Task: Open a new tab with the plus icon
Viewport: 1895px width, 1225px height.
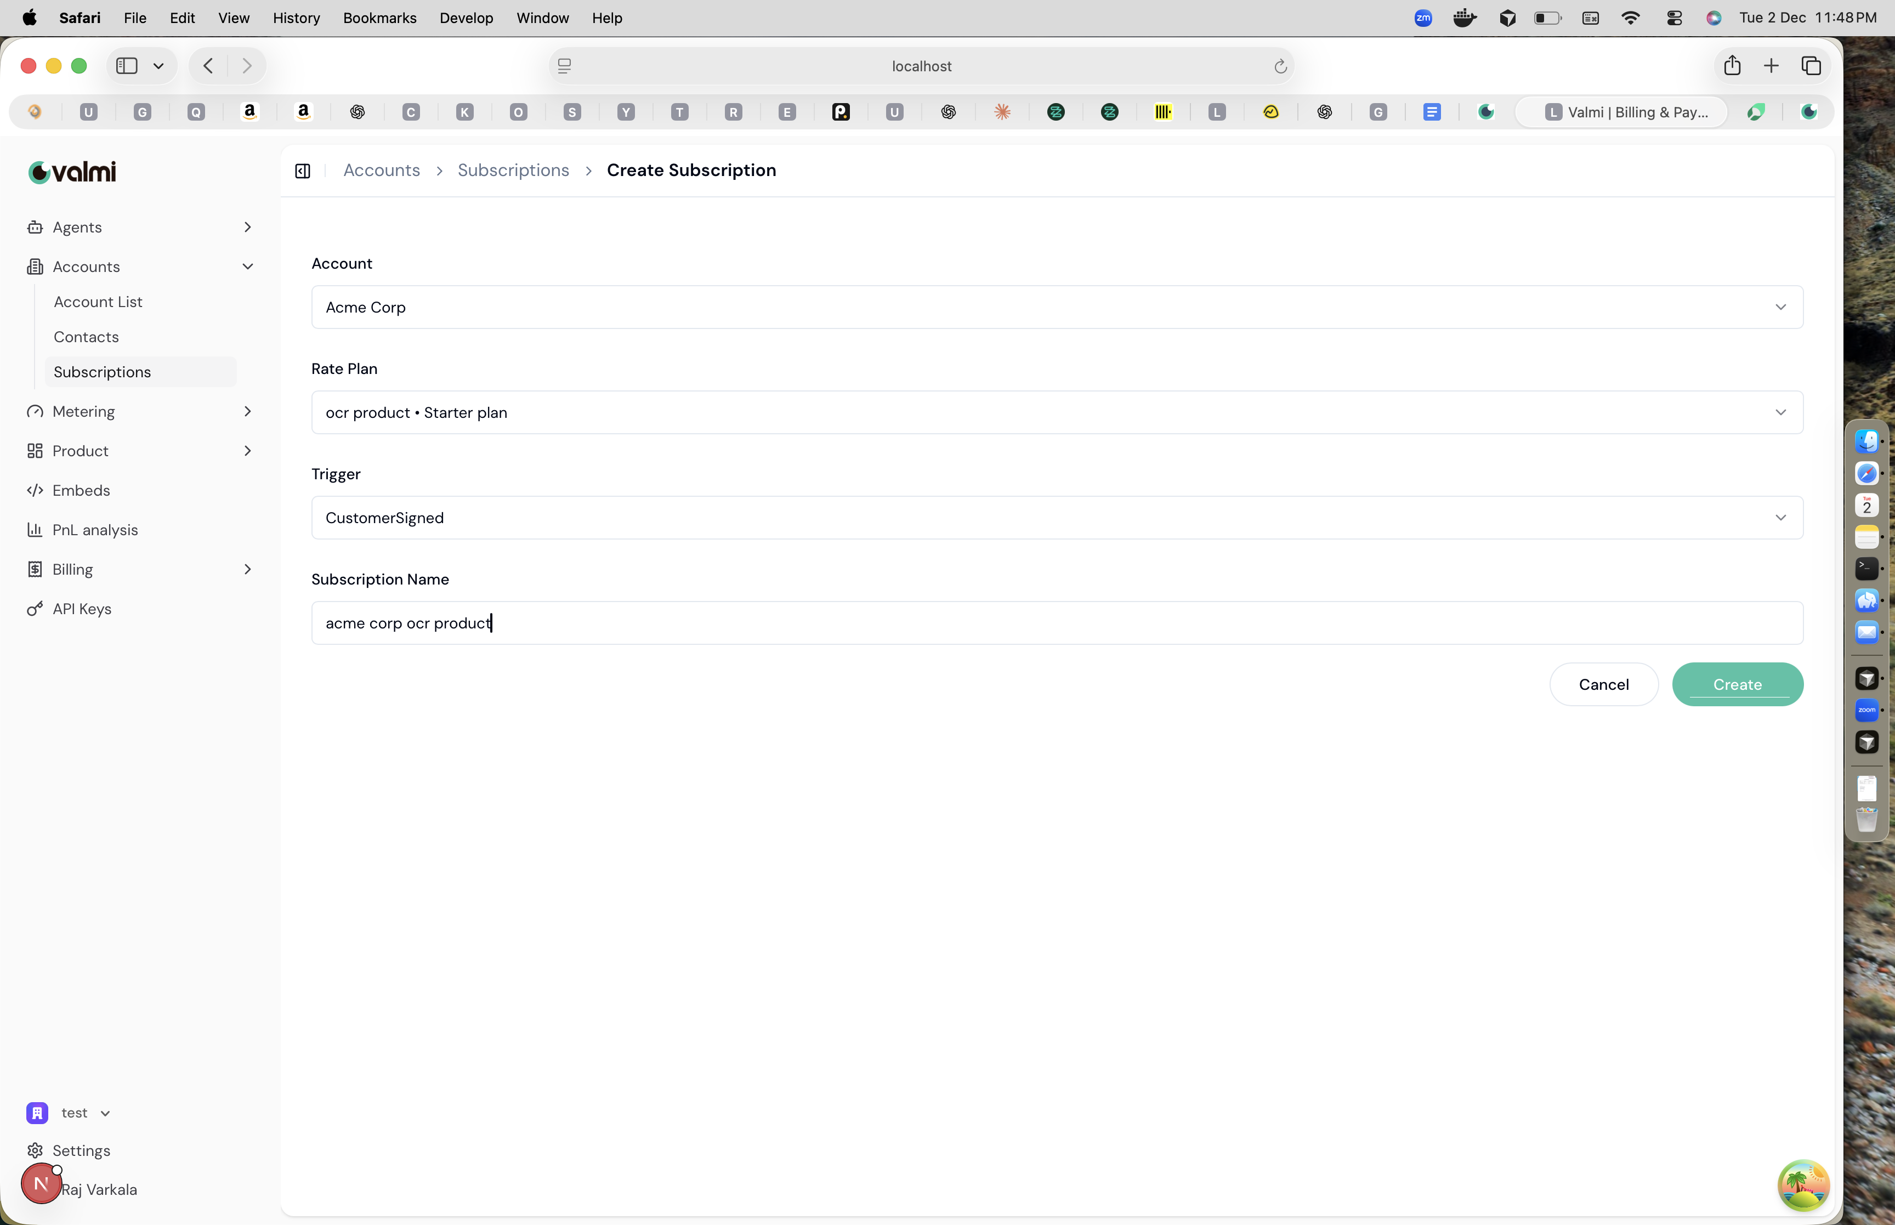Action: click(x=1771, y=65)
